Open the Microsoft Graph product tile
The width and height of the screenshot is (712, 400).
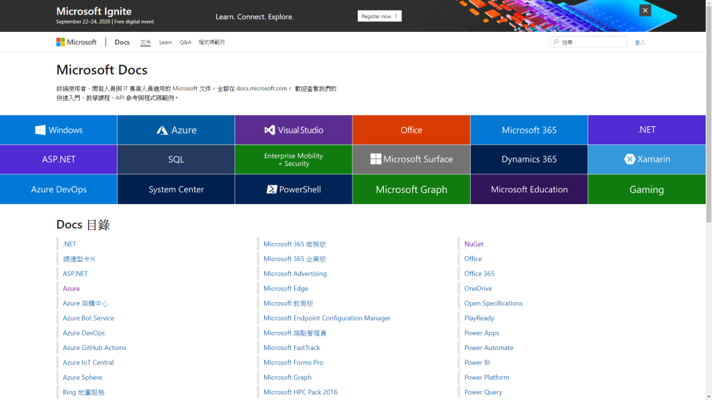pyautogui.click(x=412, y=190)
